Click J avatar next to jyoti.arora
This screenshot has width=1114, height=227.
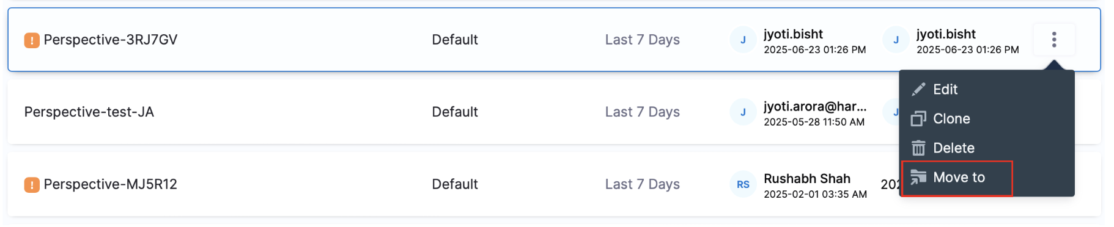[x=743, y=112]
